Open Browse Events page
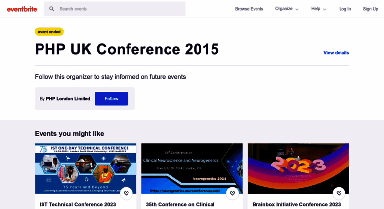 point(249,9)
